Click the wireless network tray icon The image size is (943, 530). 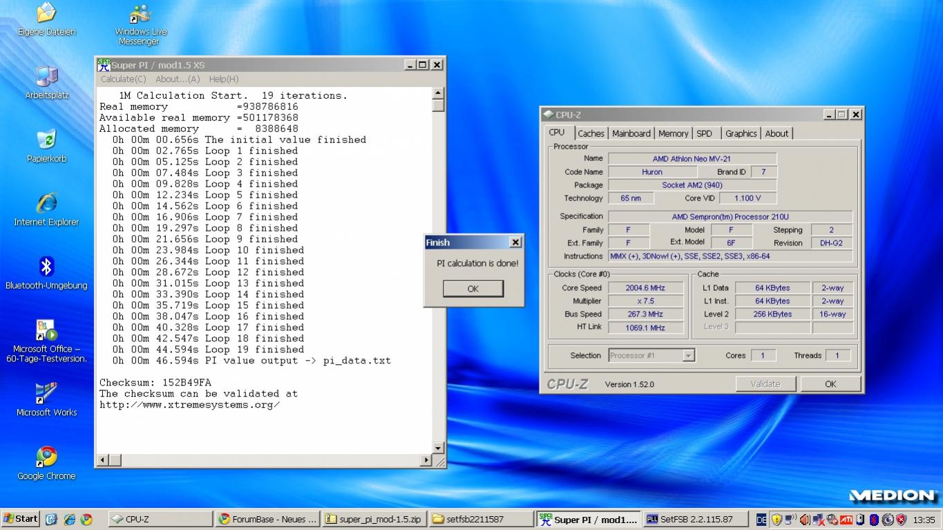click(x=790, y=520)
